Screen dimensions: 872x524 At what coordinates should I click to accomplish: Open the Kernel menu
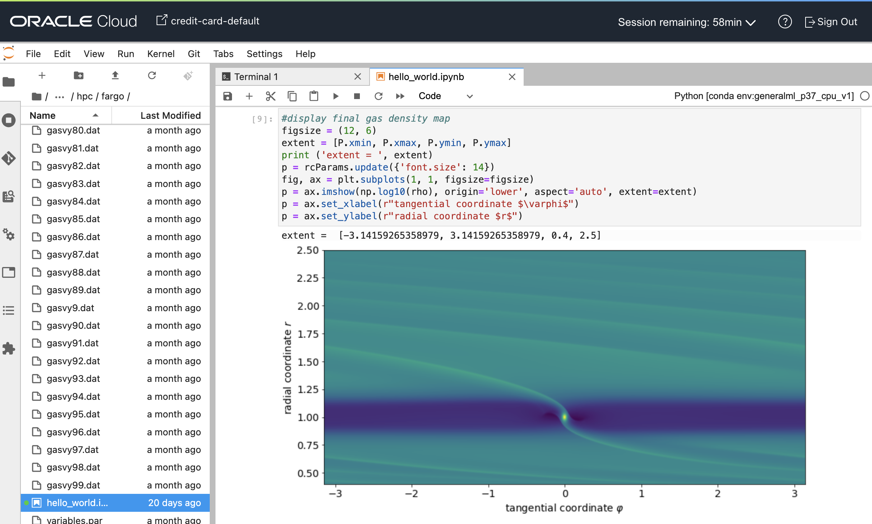pos(161,53)
